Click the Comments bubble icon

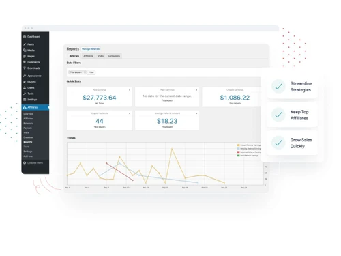[25, 62]
